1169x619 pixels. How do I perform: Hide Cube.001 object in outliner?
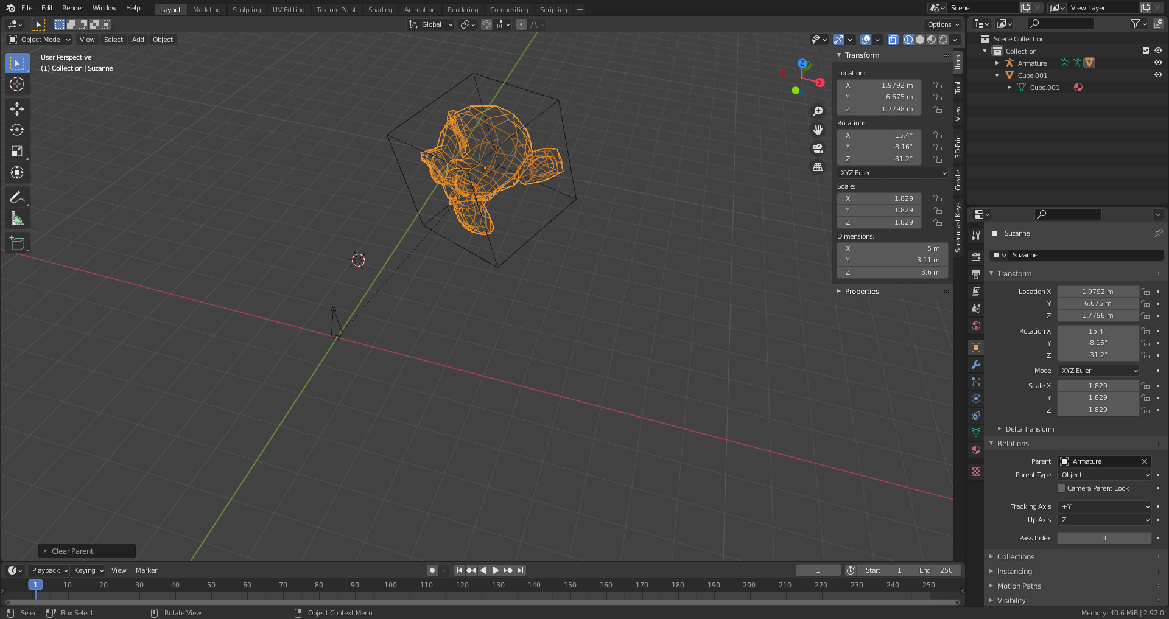(1158, 75)
